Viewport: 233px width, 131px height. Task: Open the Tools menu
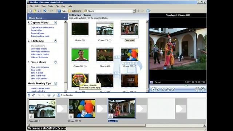pos(50,6)
